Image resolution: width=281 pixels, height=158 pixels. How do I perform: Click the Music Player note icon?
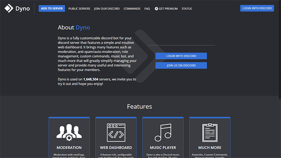[x=163, y=132]
